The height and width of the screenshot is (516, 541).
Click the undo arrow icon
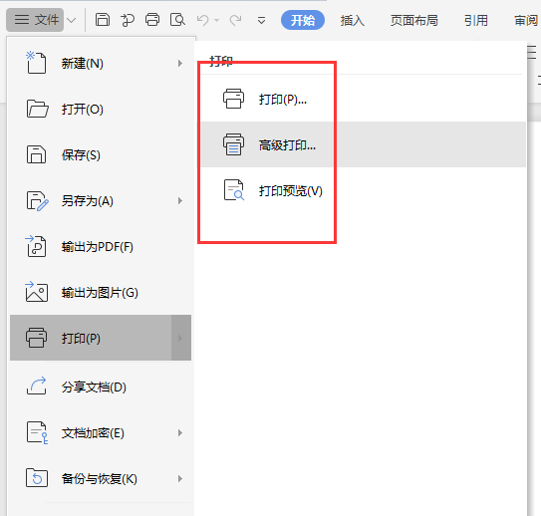(202, 20)
